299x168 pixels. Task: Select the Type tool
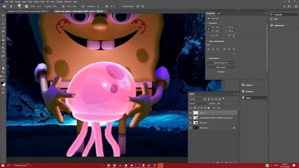(3, 52)
